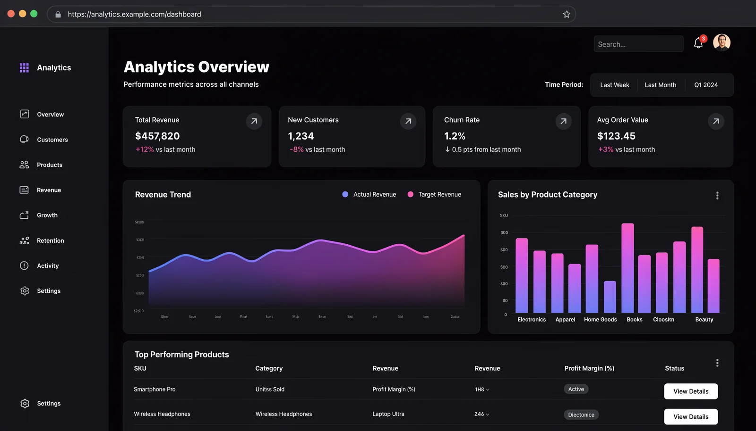Open Total Revenue card arrow icon

[254, 121]
